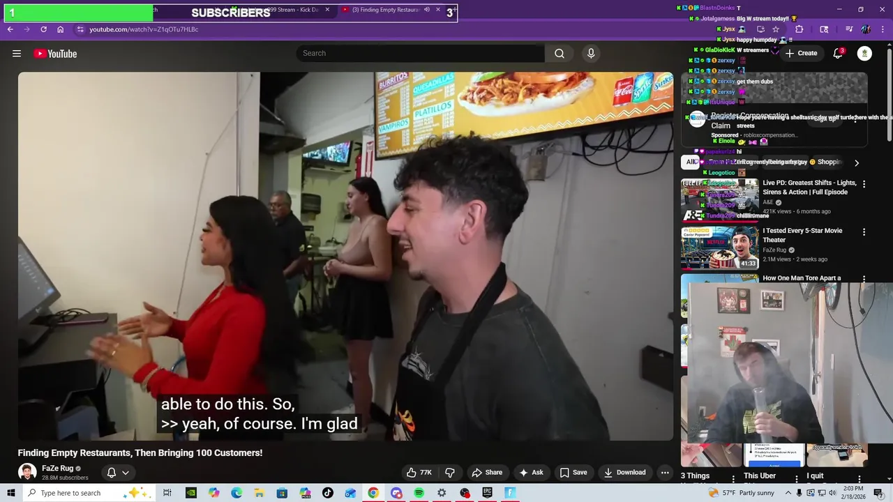Open the YouTube account avatar menu
This screenshot has width=893, height=502.
click(x=864, y=54)
